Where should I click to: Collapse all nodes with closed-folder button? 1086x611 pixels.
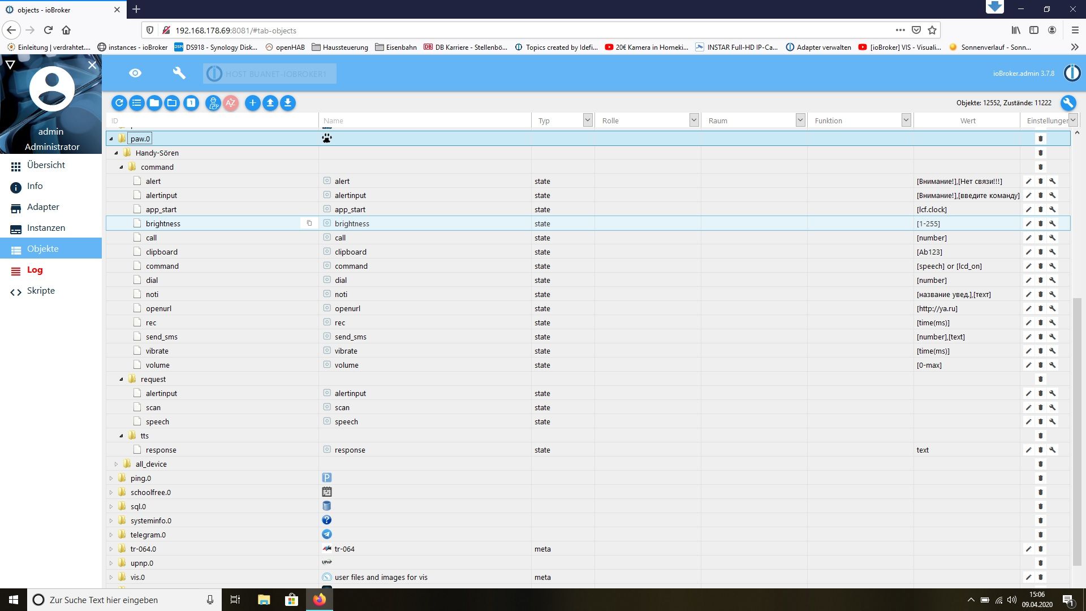point(154,103)
